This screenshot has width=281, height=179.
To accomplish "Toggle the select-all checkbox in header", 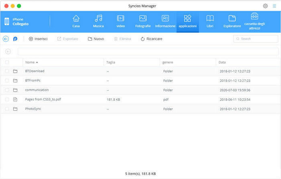I will pyautogui.click(x=7, y=62).
